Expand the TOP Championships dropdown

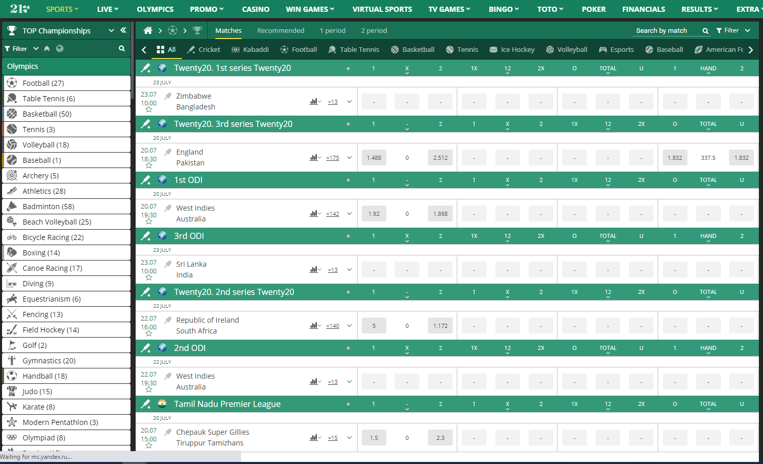[x=111, y=30]
